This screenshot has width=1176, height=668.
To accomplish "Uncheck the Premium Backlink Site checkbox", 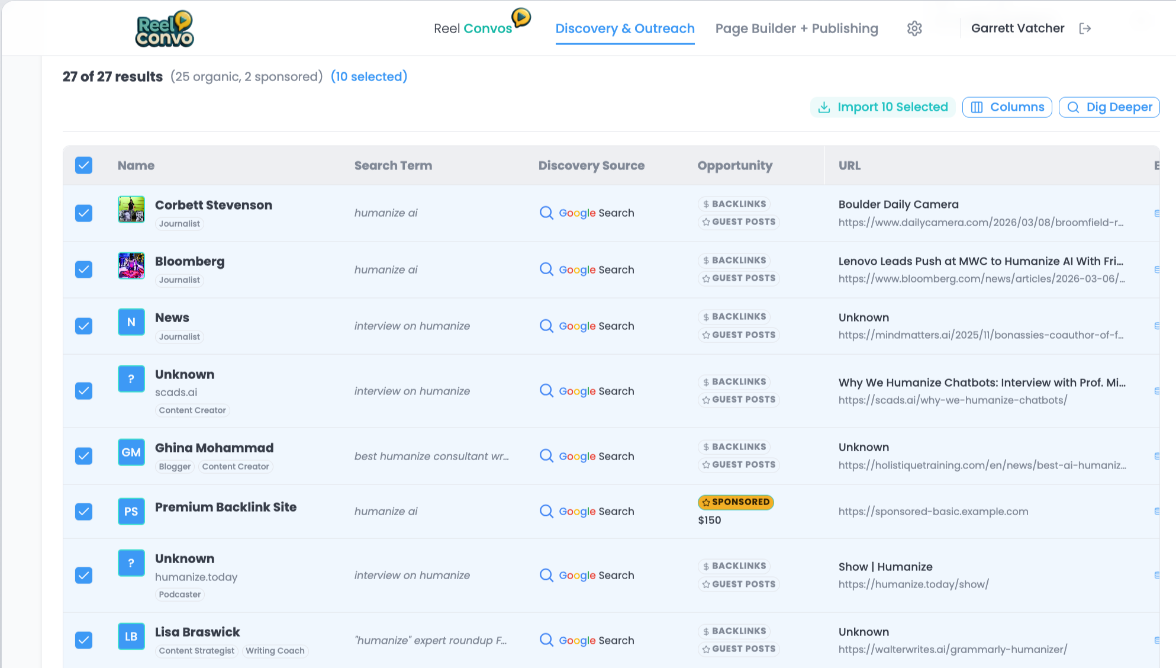I will (x=84, y=512).
